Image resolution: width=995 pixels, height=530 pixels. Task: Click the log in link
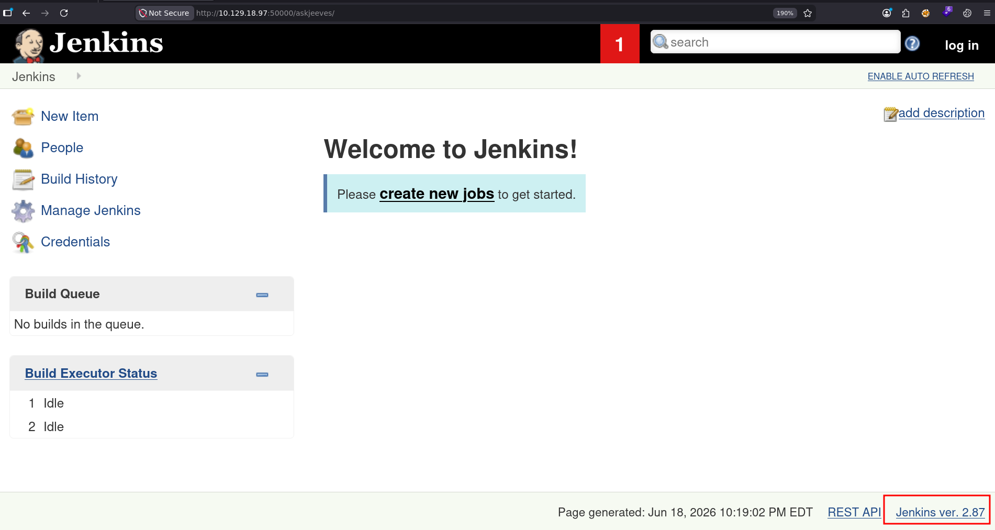click(x=962, y=46)
